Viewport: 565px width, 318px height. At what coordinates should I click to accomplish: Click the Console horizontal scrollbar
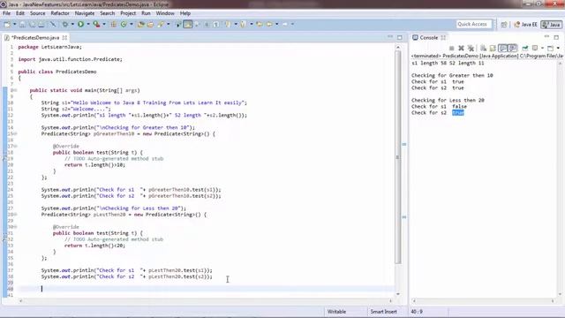484,300
